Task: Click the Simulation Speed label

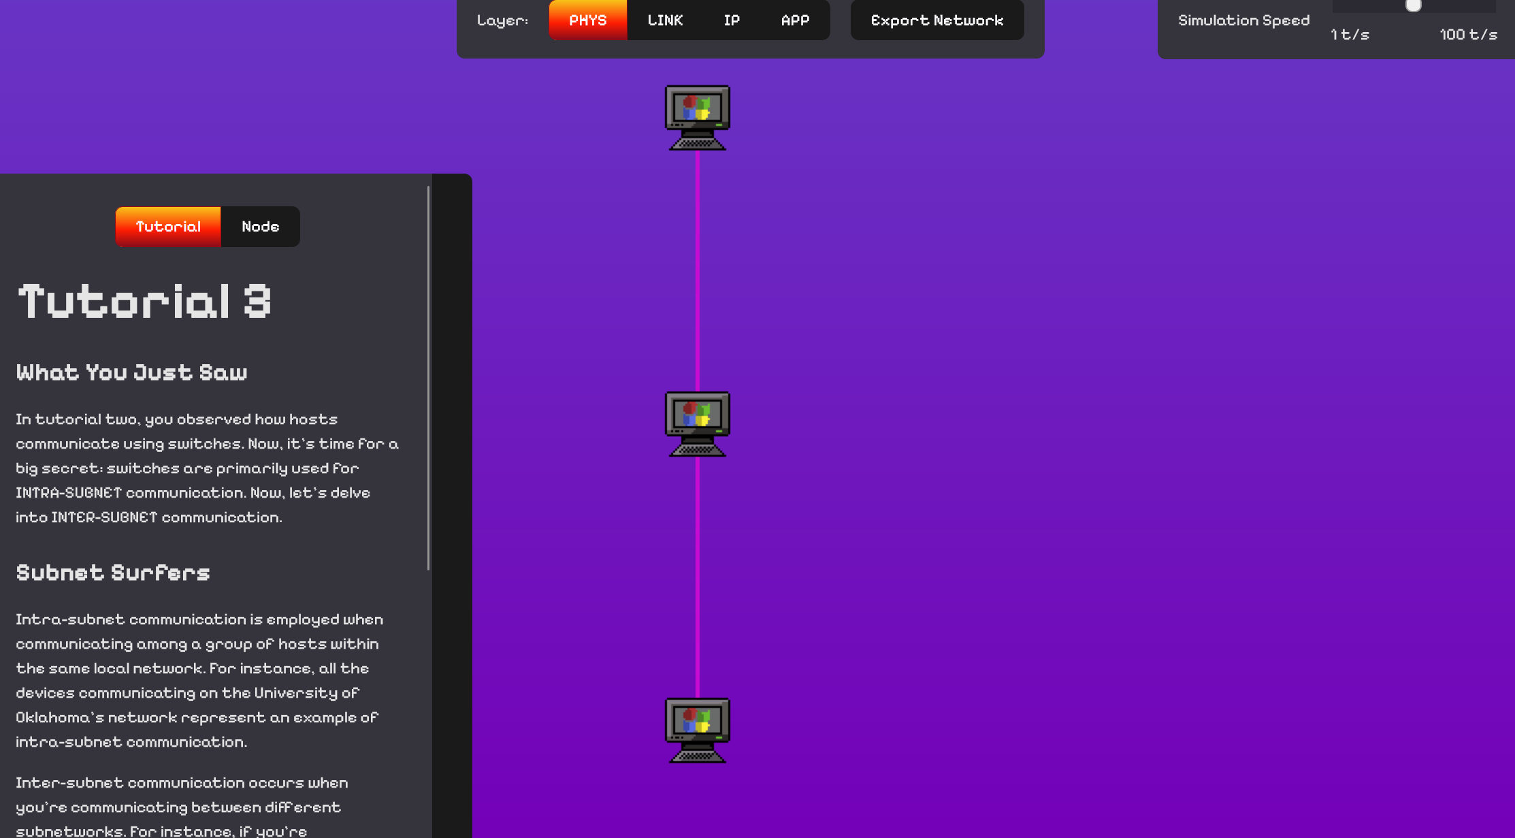Action: click(x=1243, y=20)
